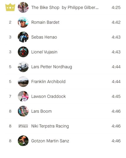This screenshot has height=158, width=126.
Task: Open Lionel Vujasin's avatar
Action: pos(23,52)
